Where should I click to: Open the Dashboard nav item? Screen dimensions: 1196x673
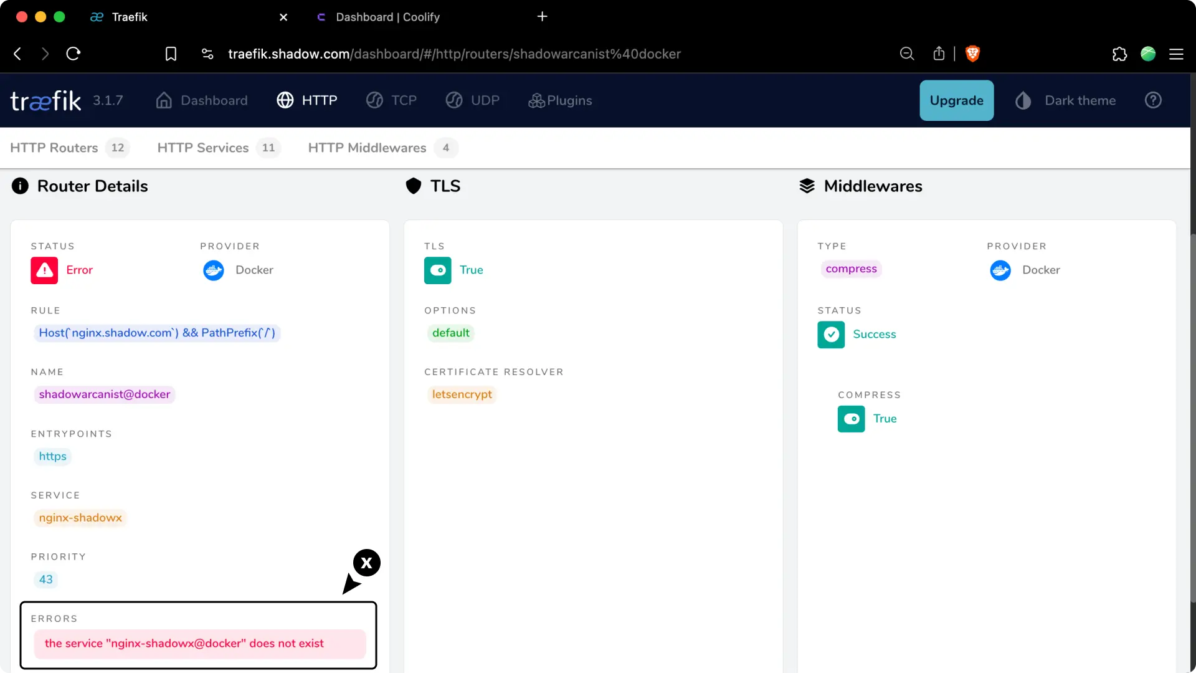tap(201, 100)
